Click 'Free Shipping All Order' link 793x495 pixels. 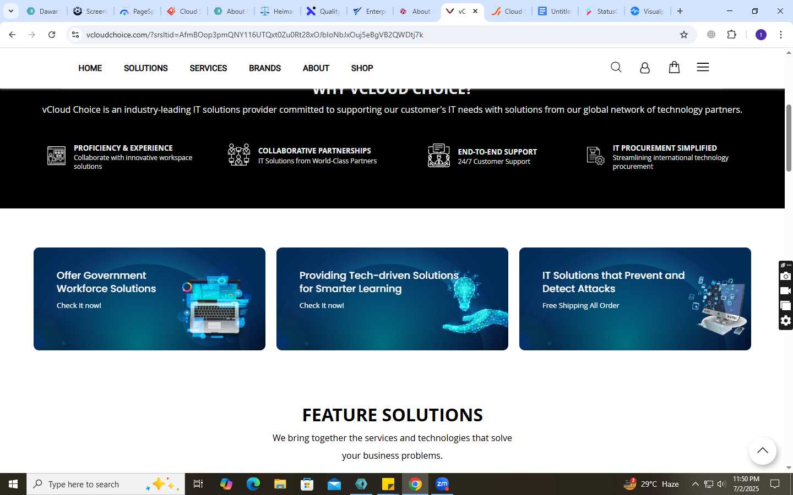click(x=580, y=305)
